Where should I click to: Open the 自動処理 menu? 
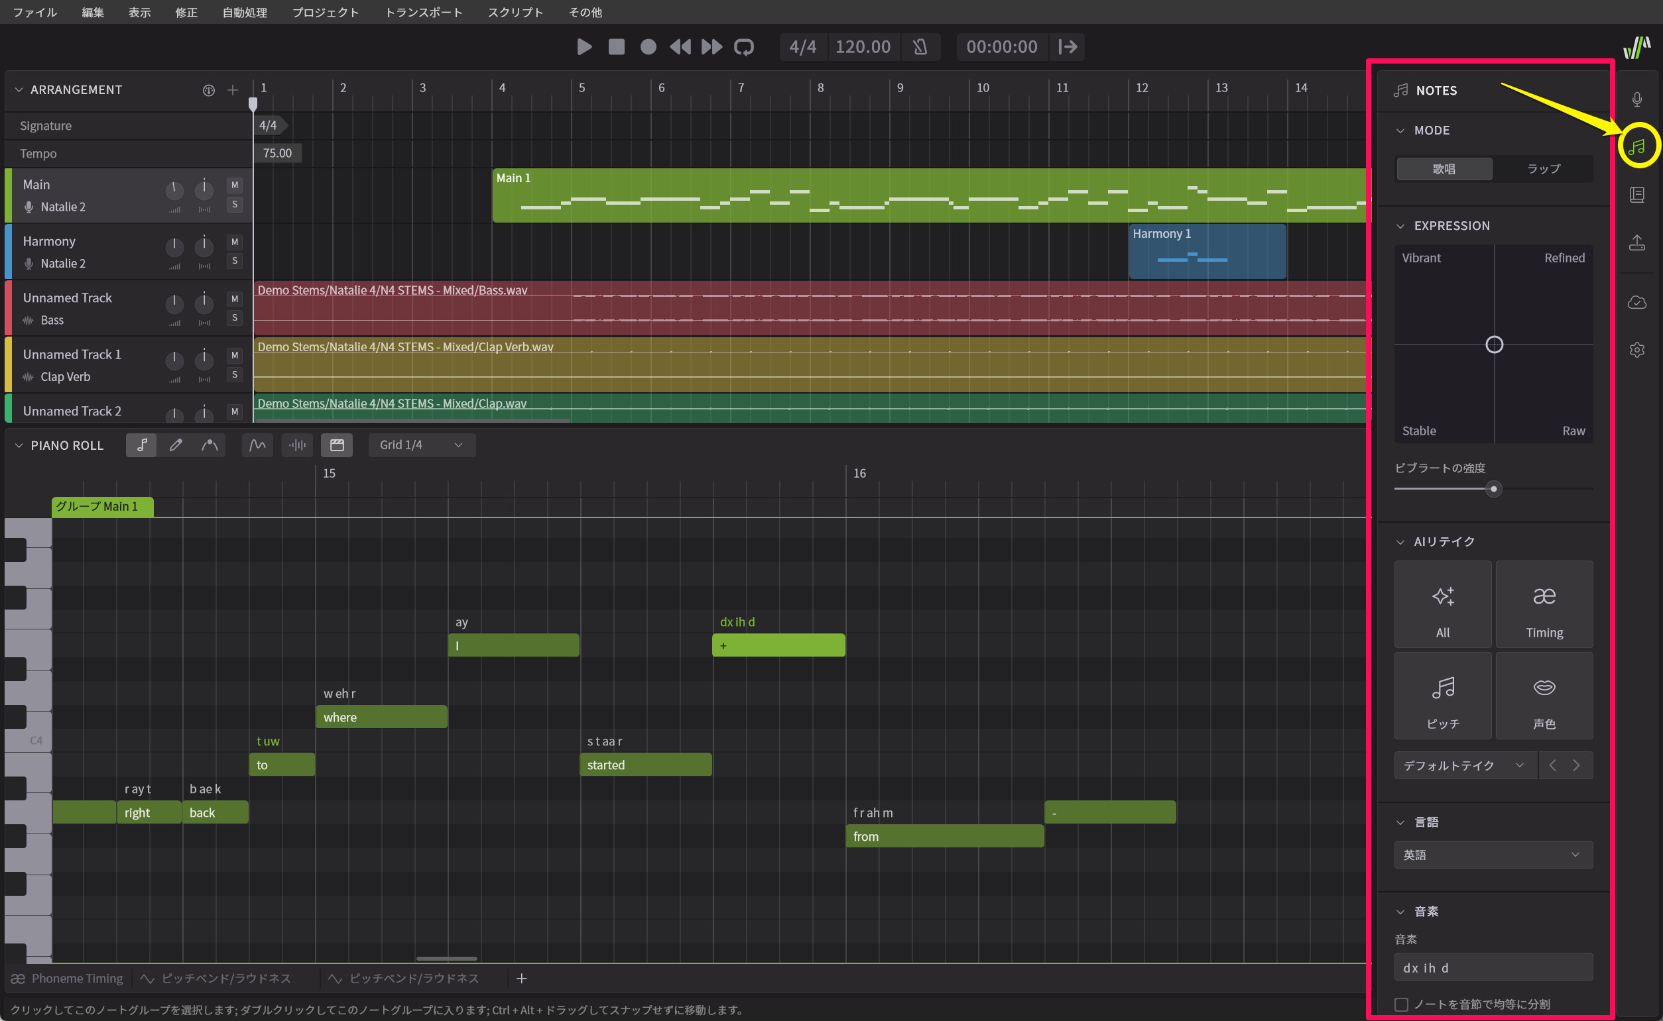(245, 12)
